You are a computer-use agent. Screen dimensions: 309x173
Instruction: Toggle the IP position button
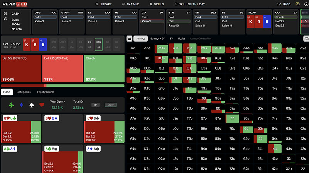coord(96,105)
